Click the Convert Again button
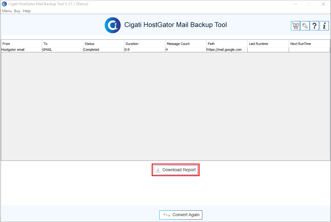The image size is (331, 222). pyautogui.click(x=181, y=215)
